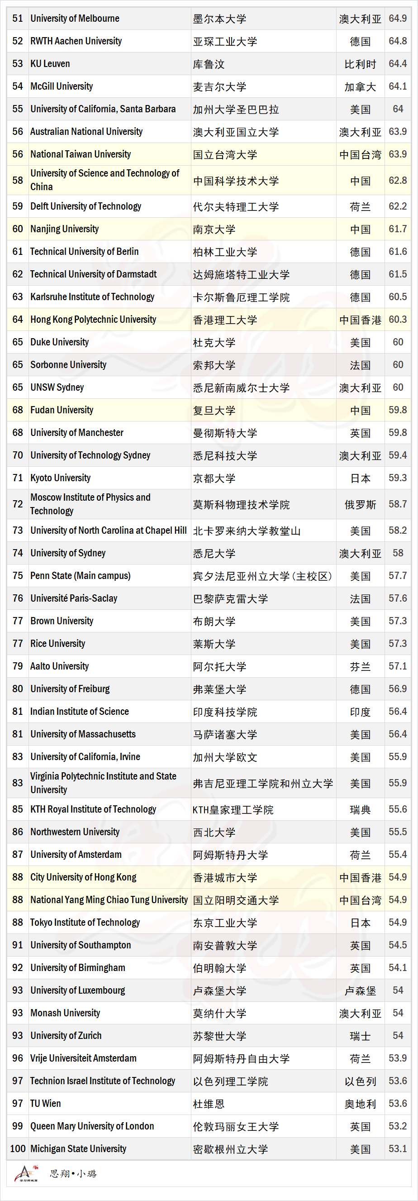Select Brown University
The width and height of the screenshot is (418, 1201).
tap(62, 621)
